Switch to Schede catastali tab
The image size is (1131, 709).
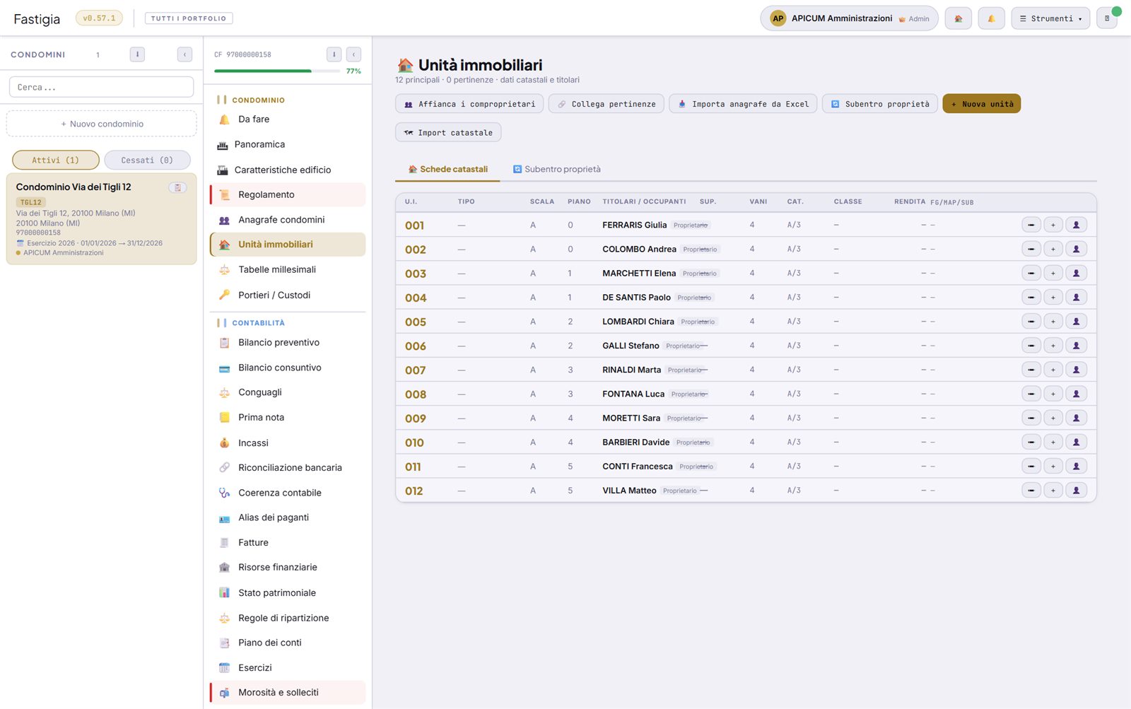(x=447, y=170)
